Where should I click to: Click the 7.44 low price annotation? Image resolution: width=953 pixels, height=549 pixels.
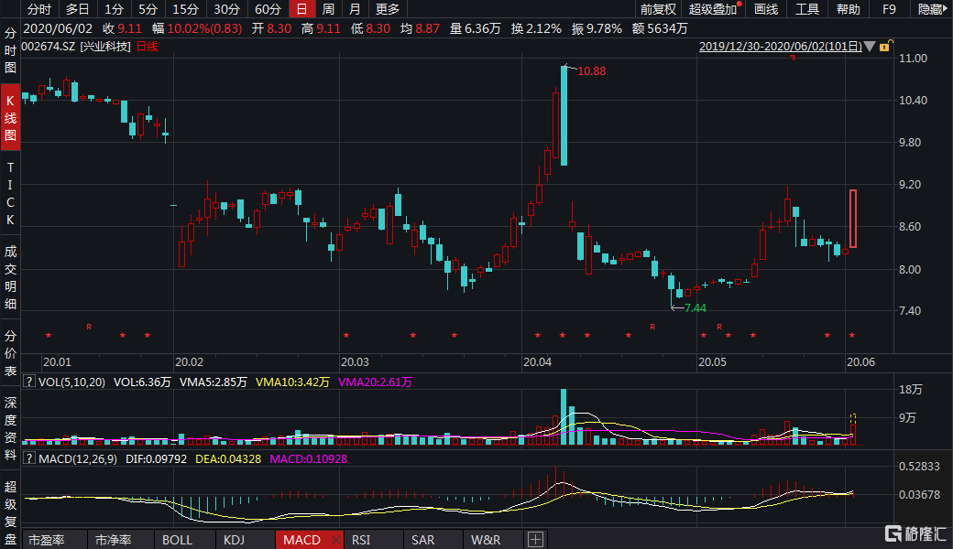pyautogui.click(x=696, y=308)
